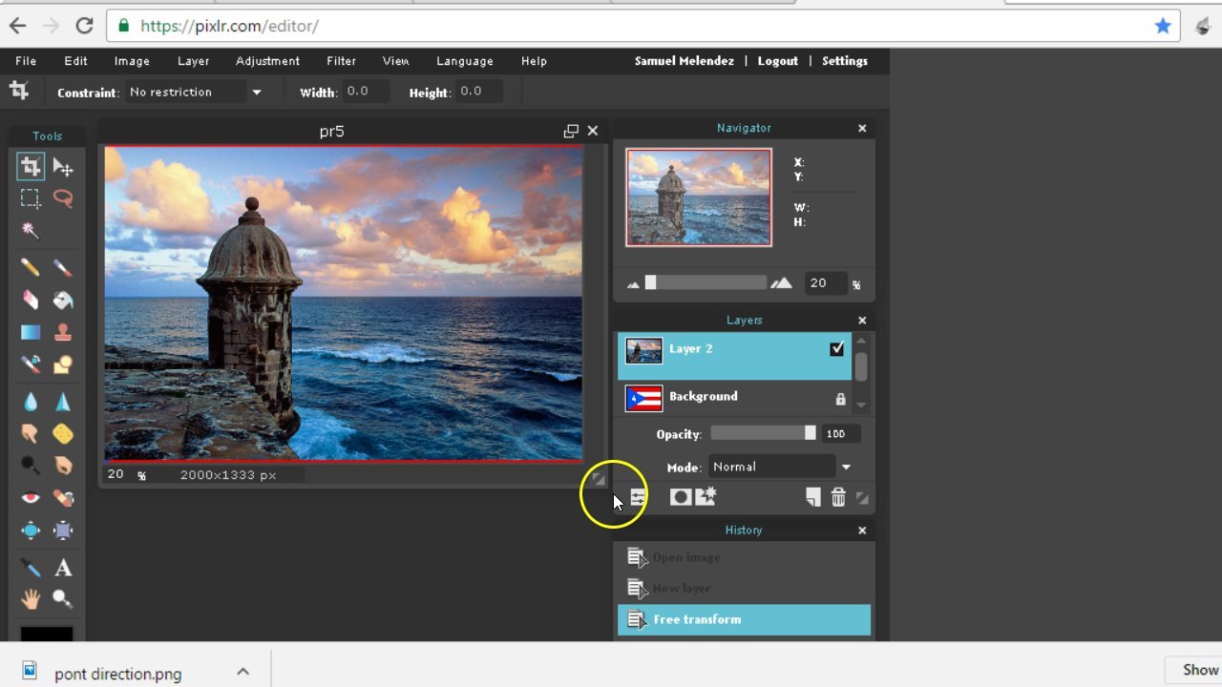The image size is (1222, 687).
Task: Pick the Gradient tool
Action: (x=31, y=331)
